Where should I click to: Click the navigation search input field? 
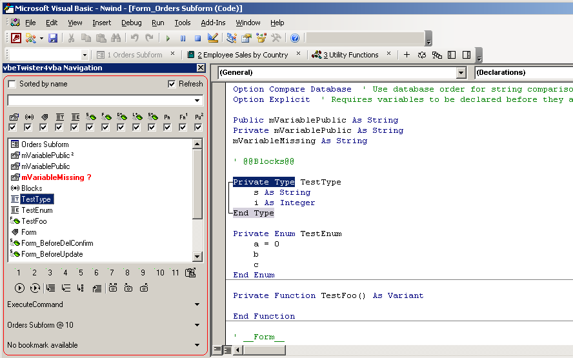(100, 100)
